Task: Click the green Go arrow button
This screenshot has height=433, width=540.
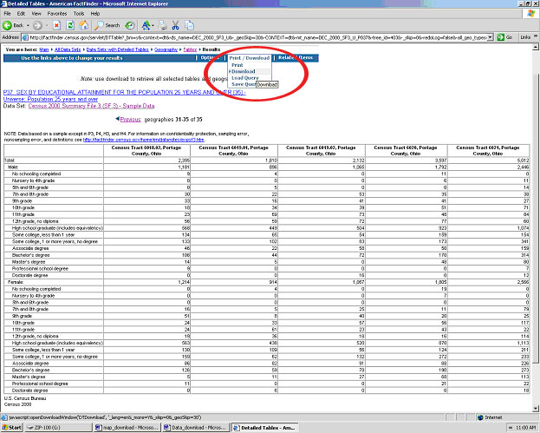Action: coord(504,37)
